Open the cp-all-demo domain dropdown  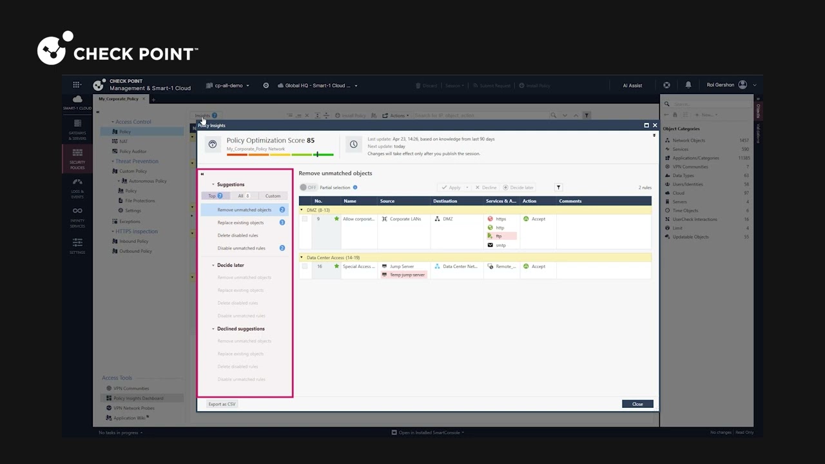click(x=228, y=85)
